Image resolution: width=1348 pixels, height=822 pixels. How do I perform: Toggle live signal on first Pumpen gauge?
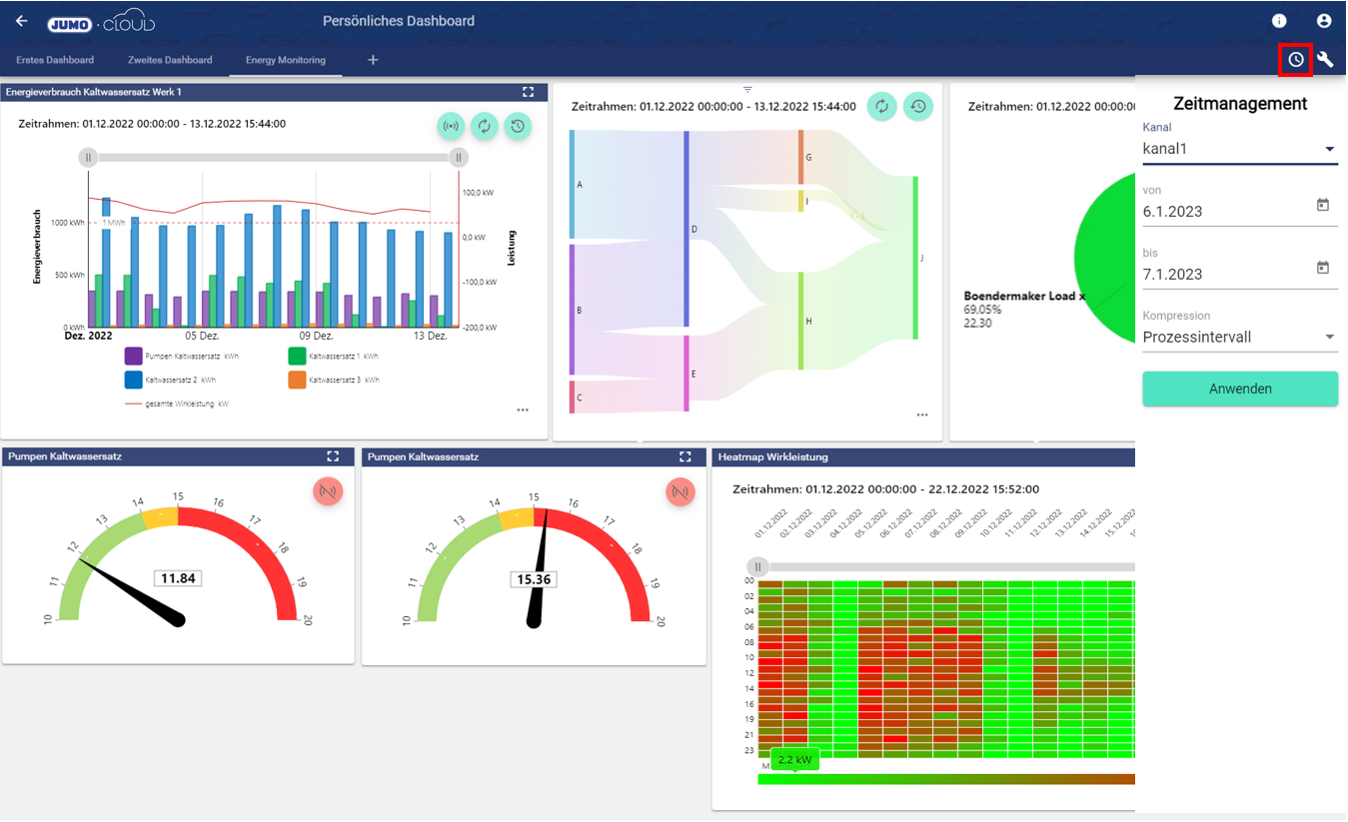click(x=328, y=491)
